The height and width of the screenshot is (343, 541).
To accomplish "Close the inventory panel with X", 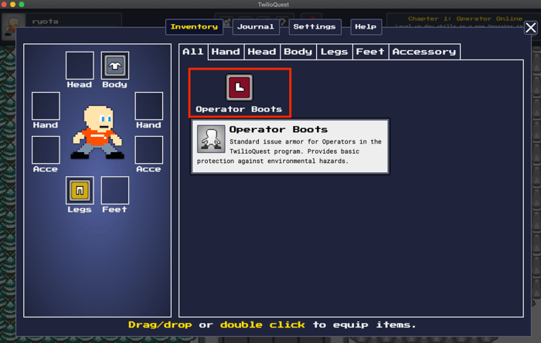I will tap(531, 28).
